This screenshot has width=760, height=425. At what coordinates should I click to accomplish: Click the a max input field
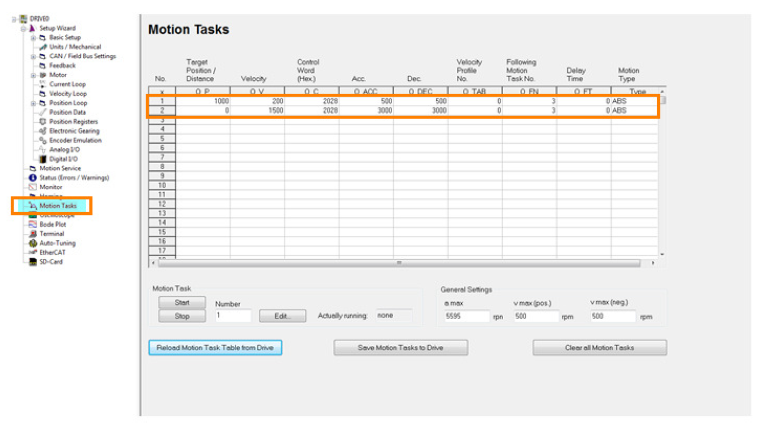click(x=466, y=316)
